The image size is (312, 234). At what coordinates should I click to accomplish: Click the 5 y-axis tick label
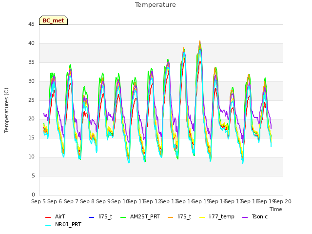(33, 175)
